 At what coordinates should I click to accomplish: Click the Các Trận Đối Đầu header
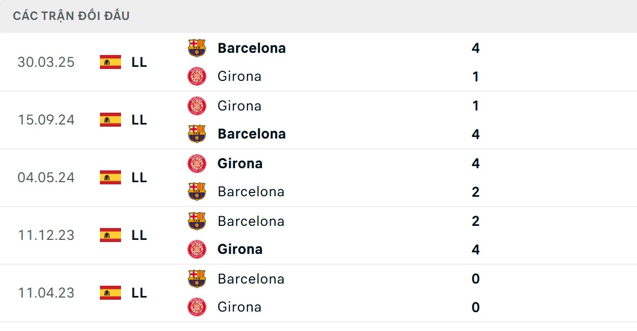coord(71,16)
